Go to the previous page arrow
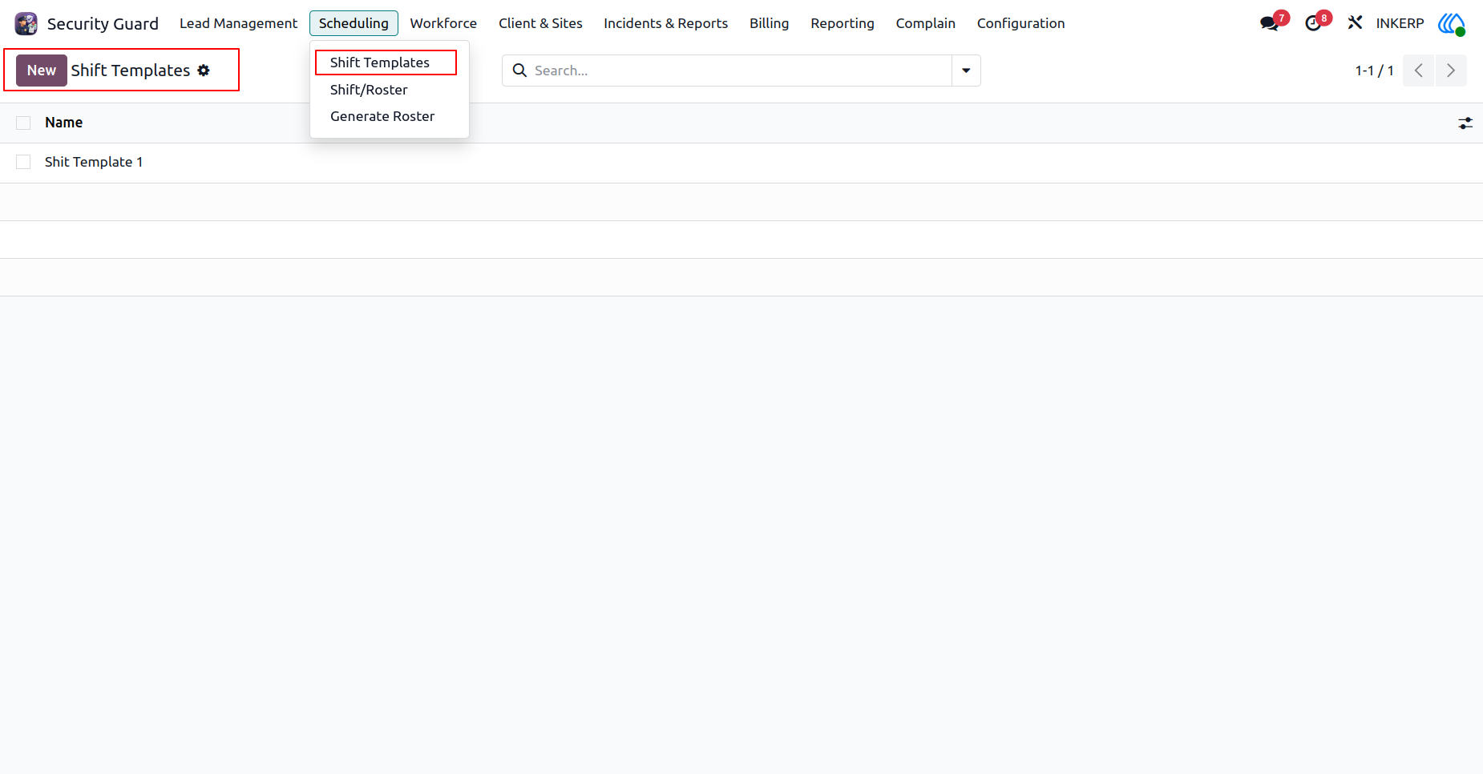Viewport: 1483px width, 774px height. click(1418, 71)
